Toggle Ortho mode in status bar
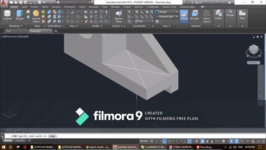 click(x=165, y=141)
